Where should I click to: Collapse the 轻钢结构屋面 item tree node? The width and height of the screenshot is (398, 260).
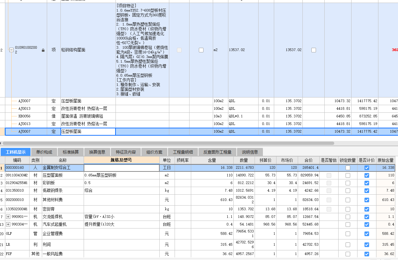[11, 50]
